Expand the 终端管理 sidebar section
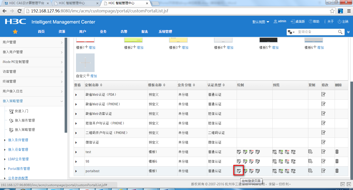The image size is (353, 190). pos(32,82)
